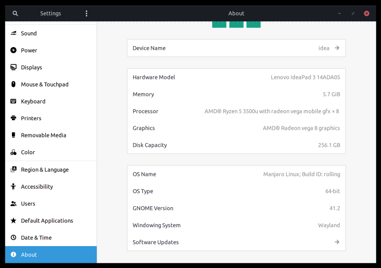Click the Power icon in sidebar
This screenshot has width=381, height=268.
click(x=13, y=50)
